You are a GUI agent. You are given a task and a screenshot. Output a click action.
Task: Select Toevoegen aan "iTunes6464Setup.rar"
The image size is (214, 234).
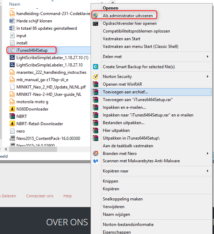click(x=137, y=100)
